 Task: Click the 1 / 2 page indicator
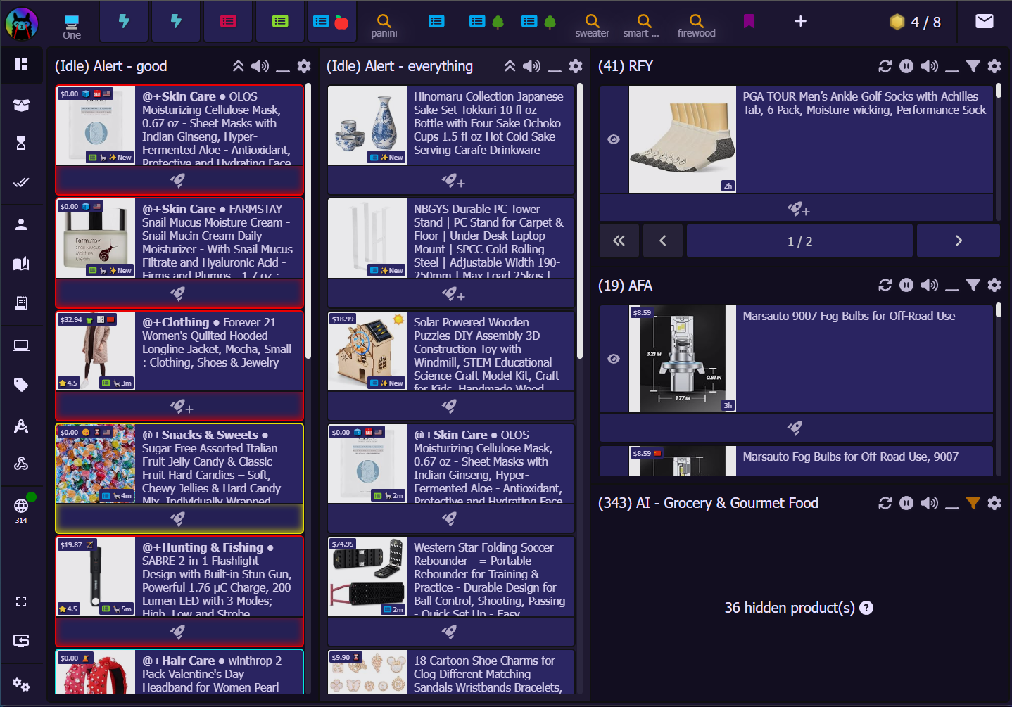tap(799, 241)
